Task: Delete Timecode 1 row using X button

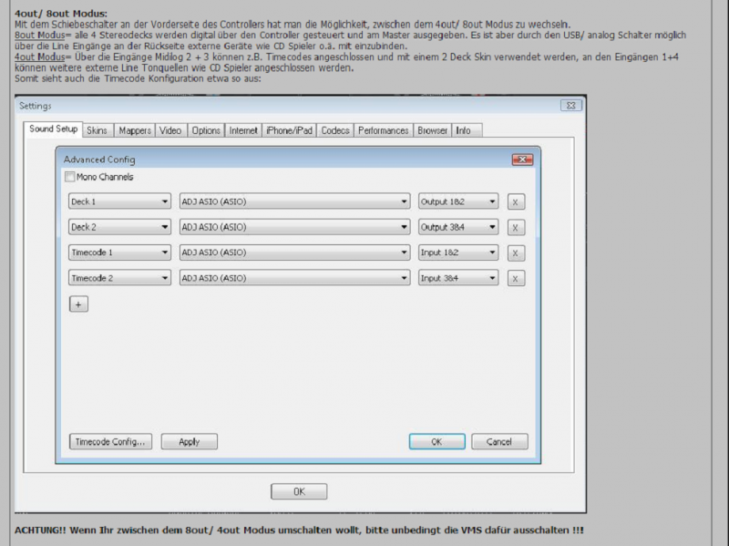Action: [516, 253]
